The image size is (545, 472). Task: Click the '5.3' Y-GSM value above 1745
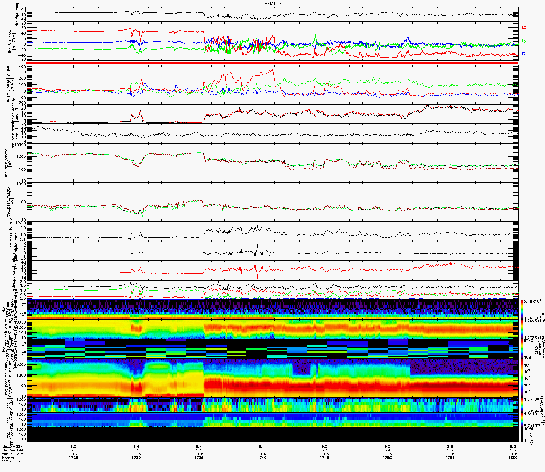tap(325, 450)
